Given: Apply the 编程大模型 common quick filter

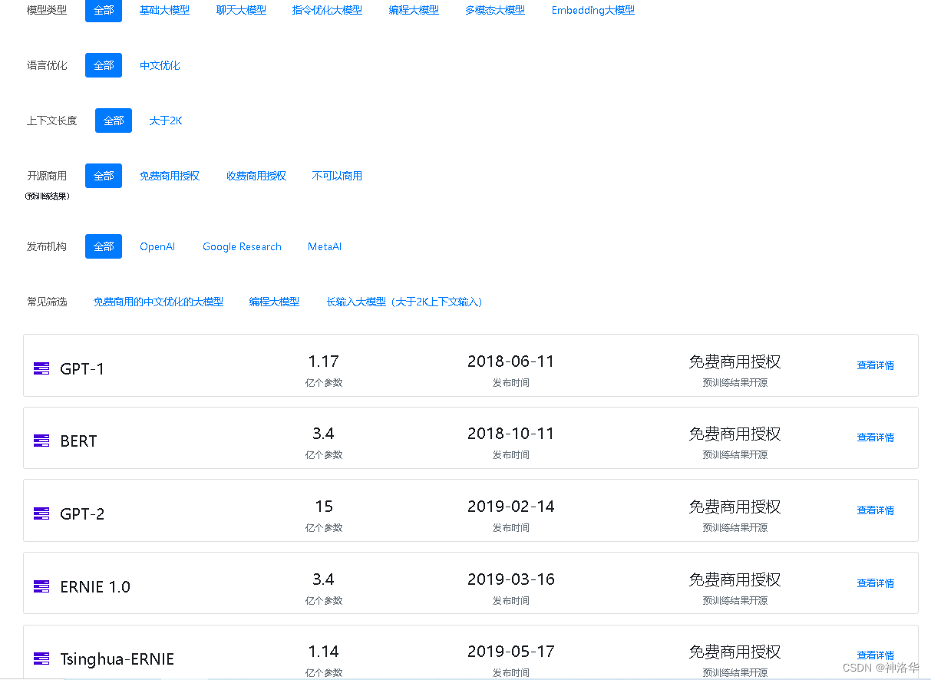Looking at the screenshot, I should [x=274, y=302].
